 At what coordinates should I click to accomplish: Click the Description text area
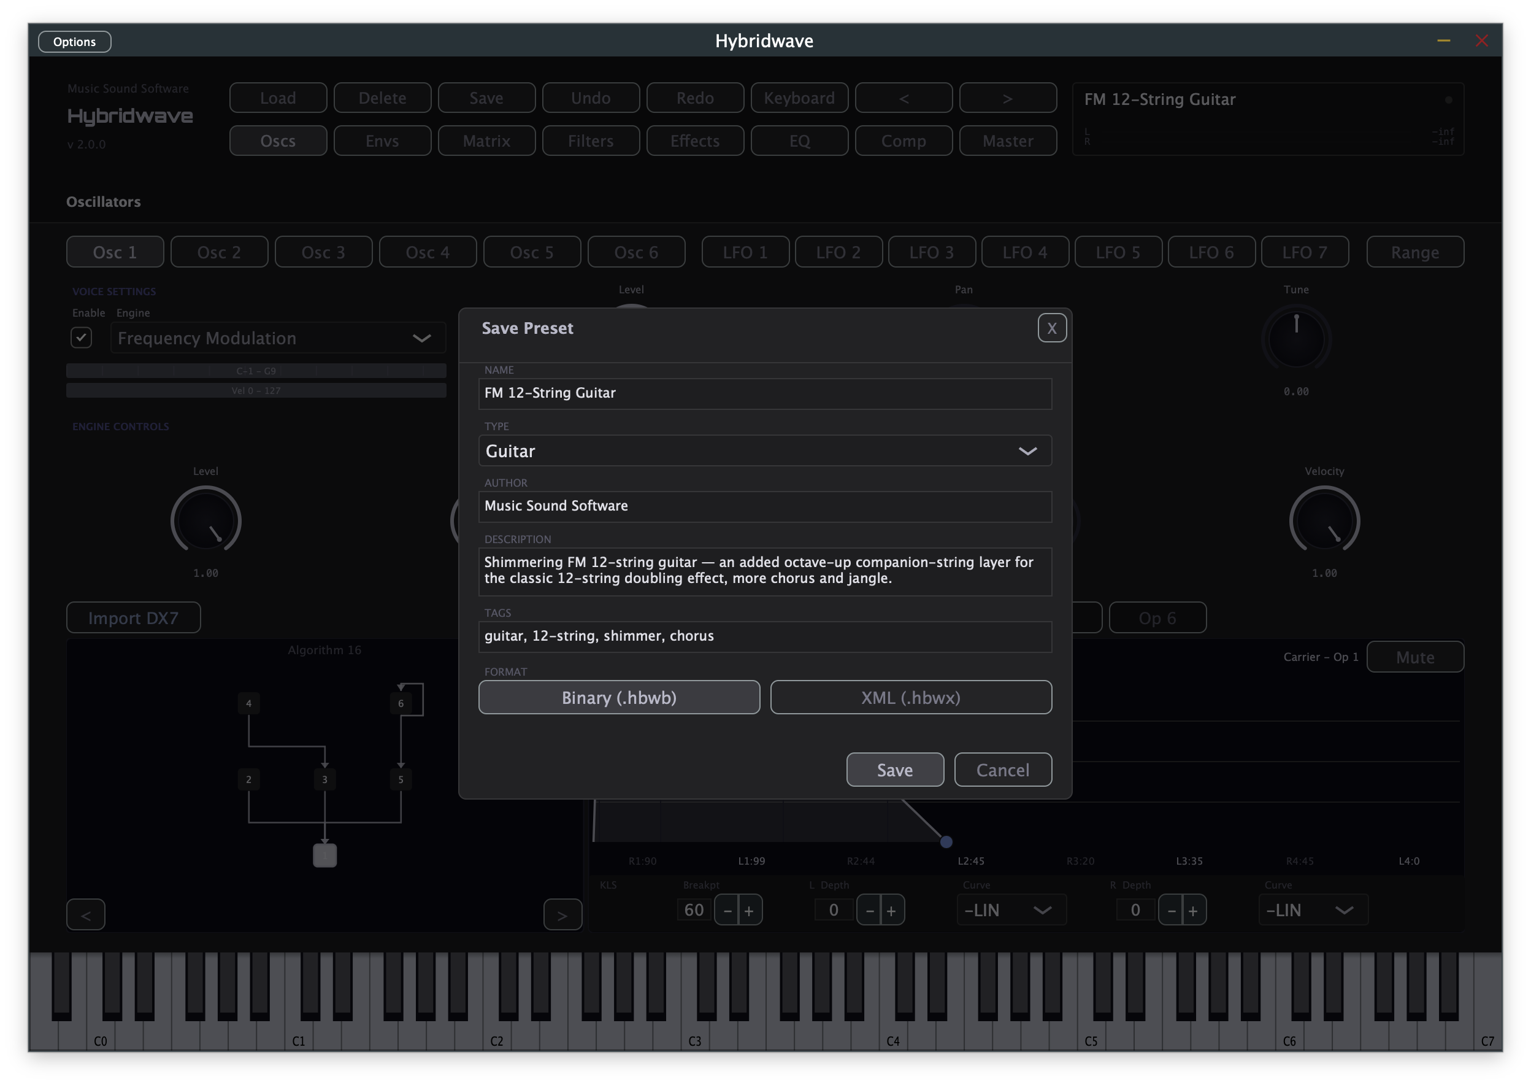tap(764, 571)
